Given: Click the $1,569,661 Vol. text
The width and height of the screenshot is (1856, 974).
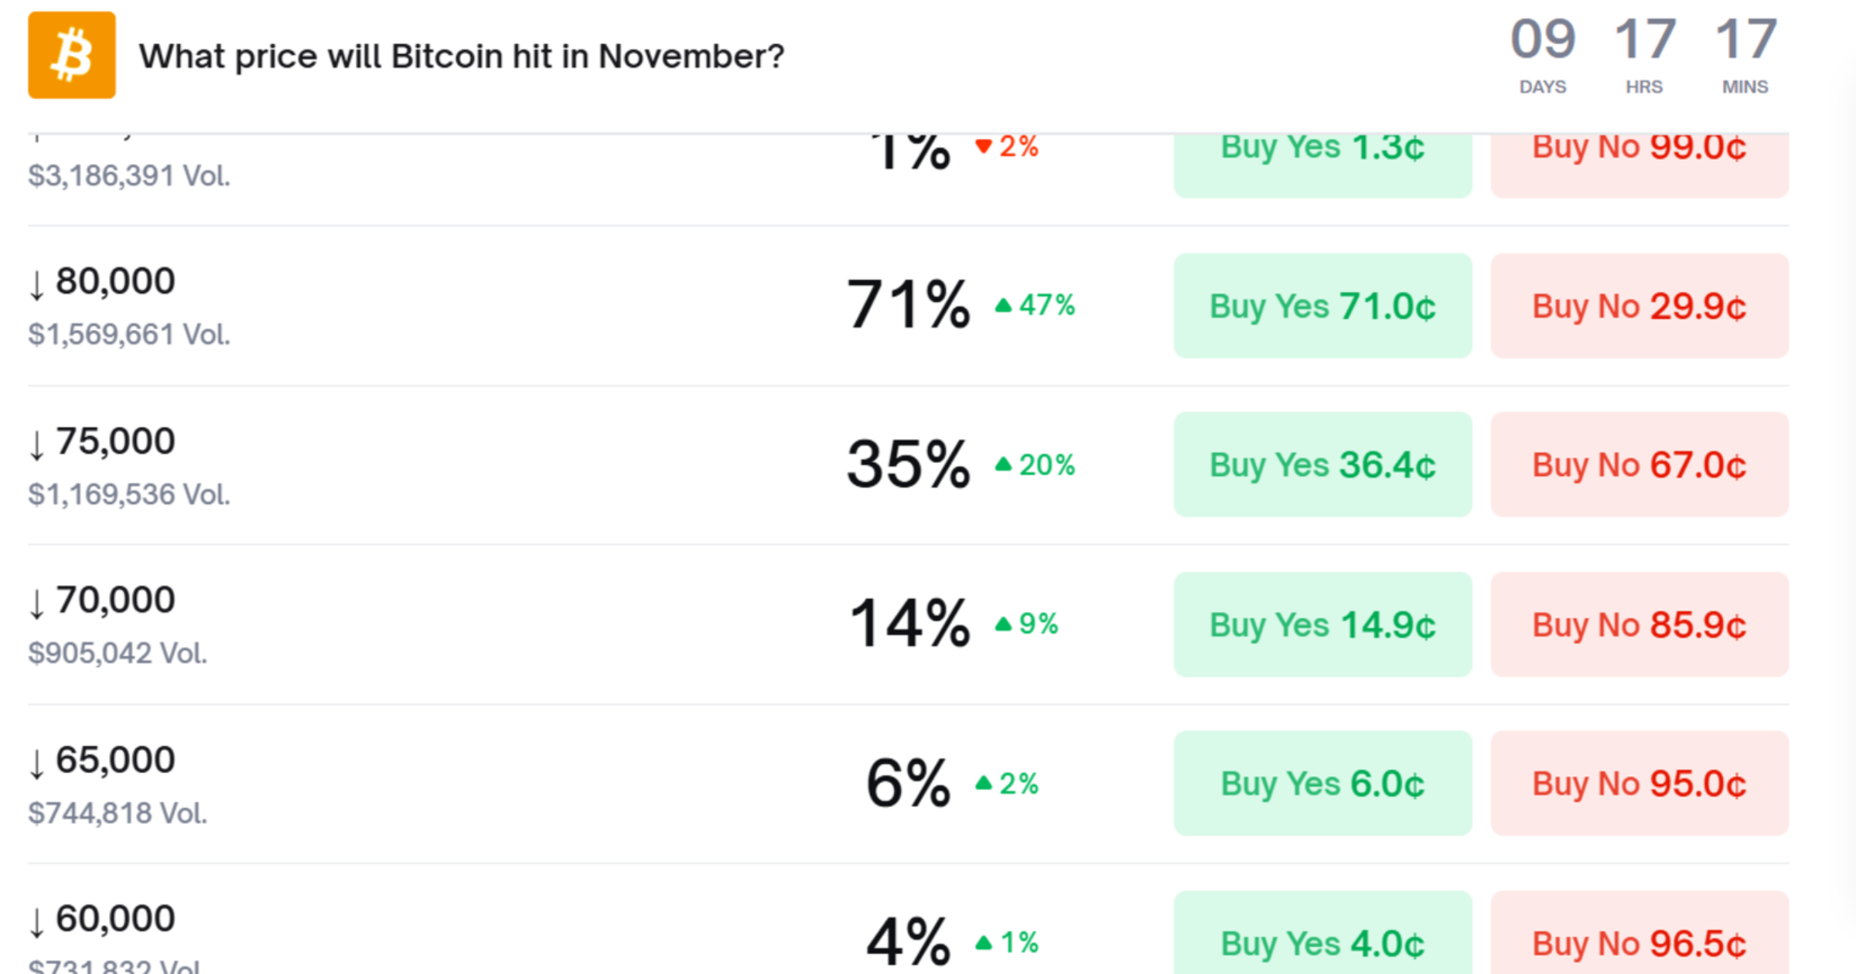Looking at the screenshot, I should click(130, 334).
